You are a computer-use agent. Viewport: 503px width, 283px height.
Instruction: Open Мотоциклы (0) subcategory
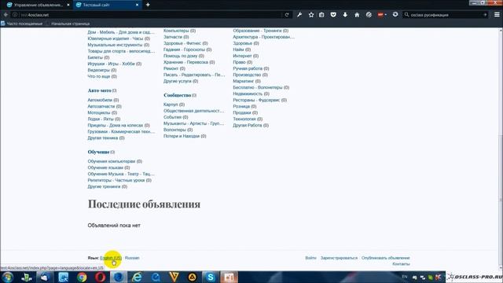(x=102, y=112)
